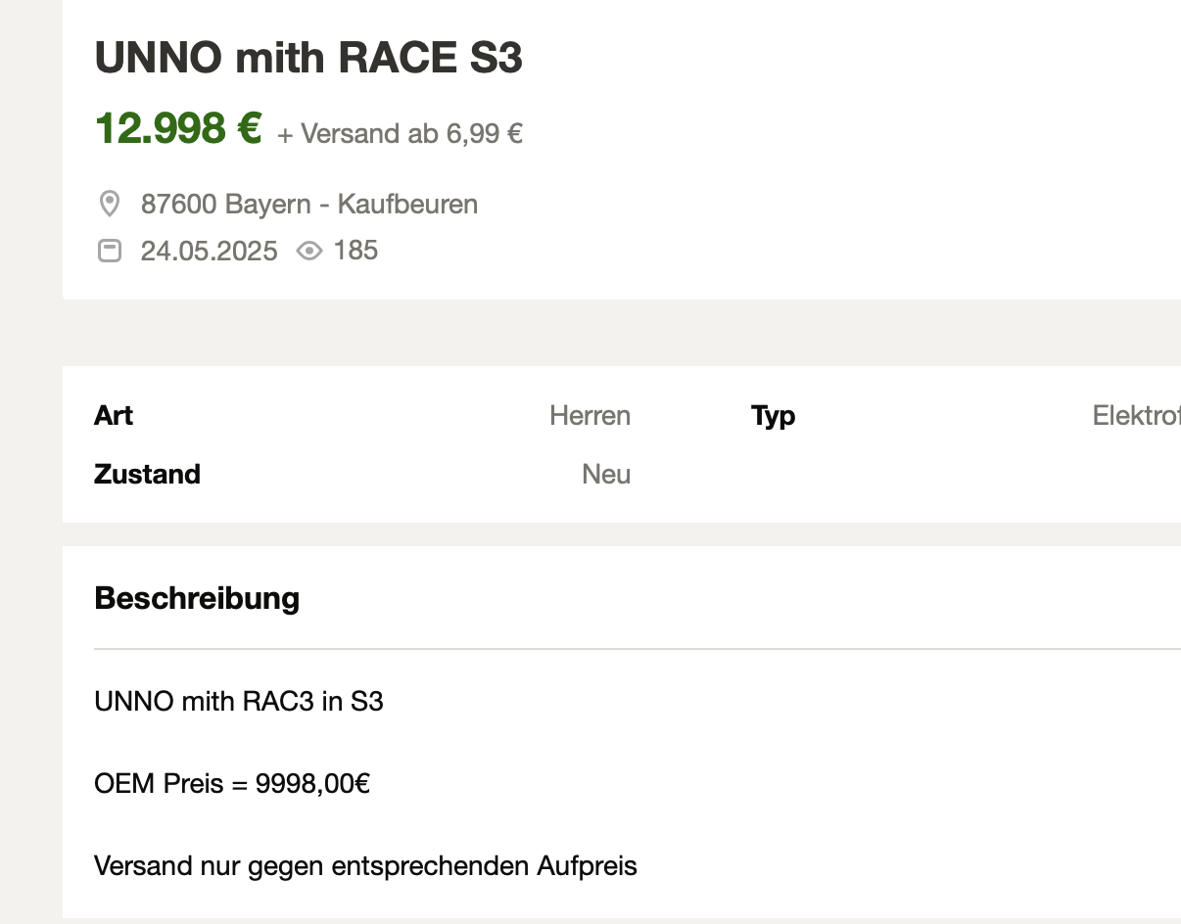Click the OEM Preis description line
Screen dimensions: 1181x924
click(x=232, y=783)
